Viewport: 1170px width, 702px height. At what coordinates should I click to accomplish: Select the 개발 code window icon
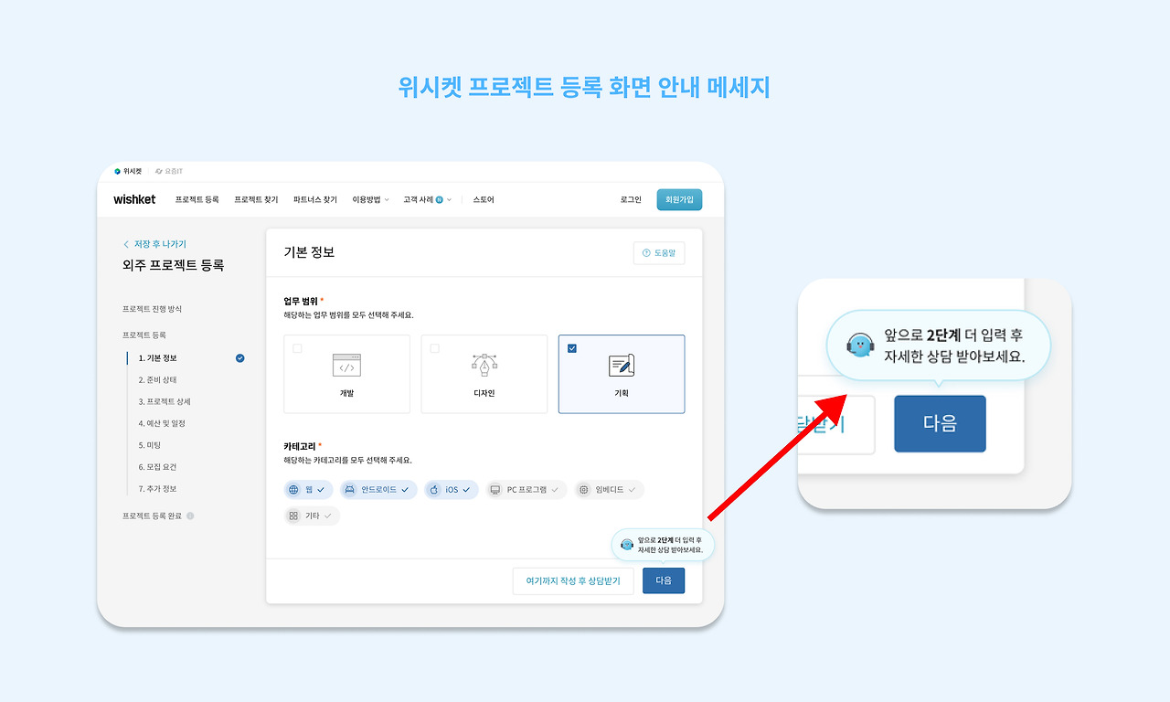click(x=346, y=365)
